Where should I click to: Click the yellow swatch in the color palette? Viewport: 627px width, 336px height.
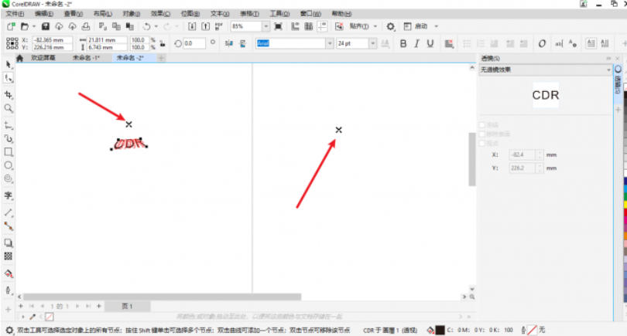pyautogui.click(x=625, y=205)
